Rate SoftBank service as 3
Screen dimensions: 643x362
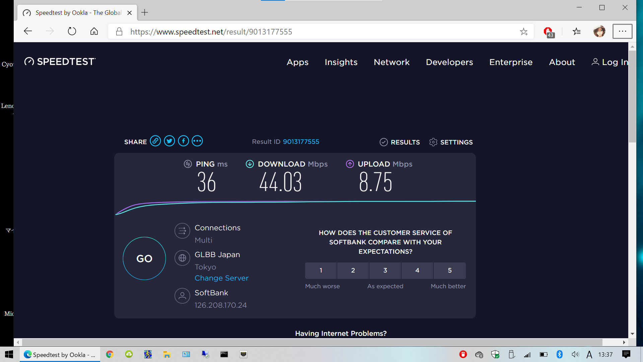(385, 270)
